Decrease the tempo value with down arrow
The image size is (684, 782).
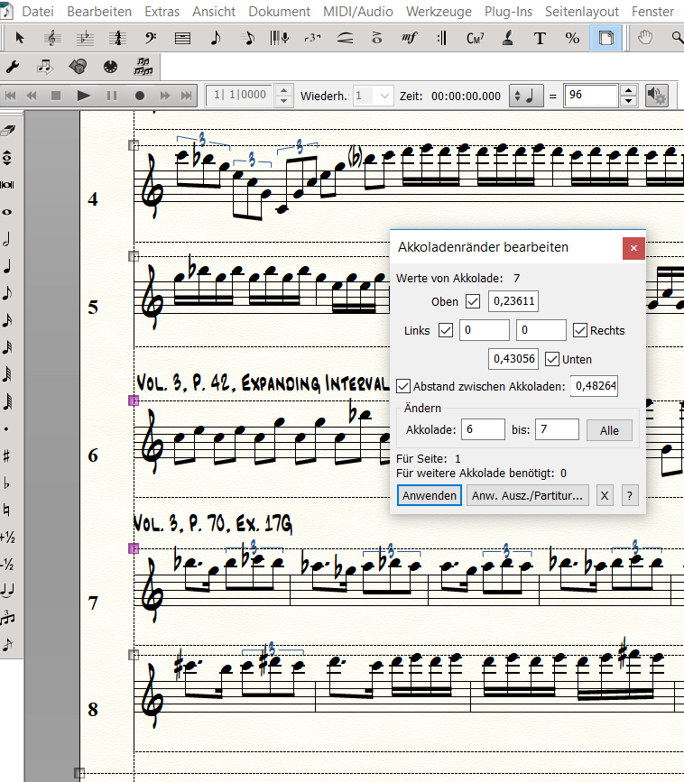click(629, 101)
